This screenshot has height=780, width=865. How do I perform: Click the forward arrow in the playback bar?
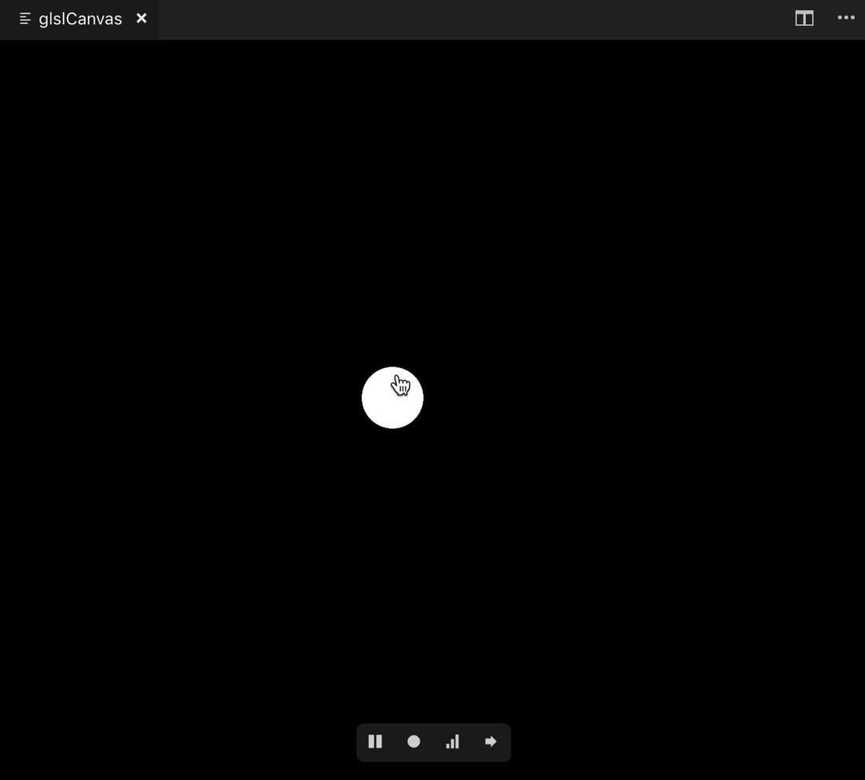pyautogui.click(x=491, y=741)
